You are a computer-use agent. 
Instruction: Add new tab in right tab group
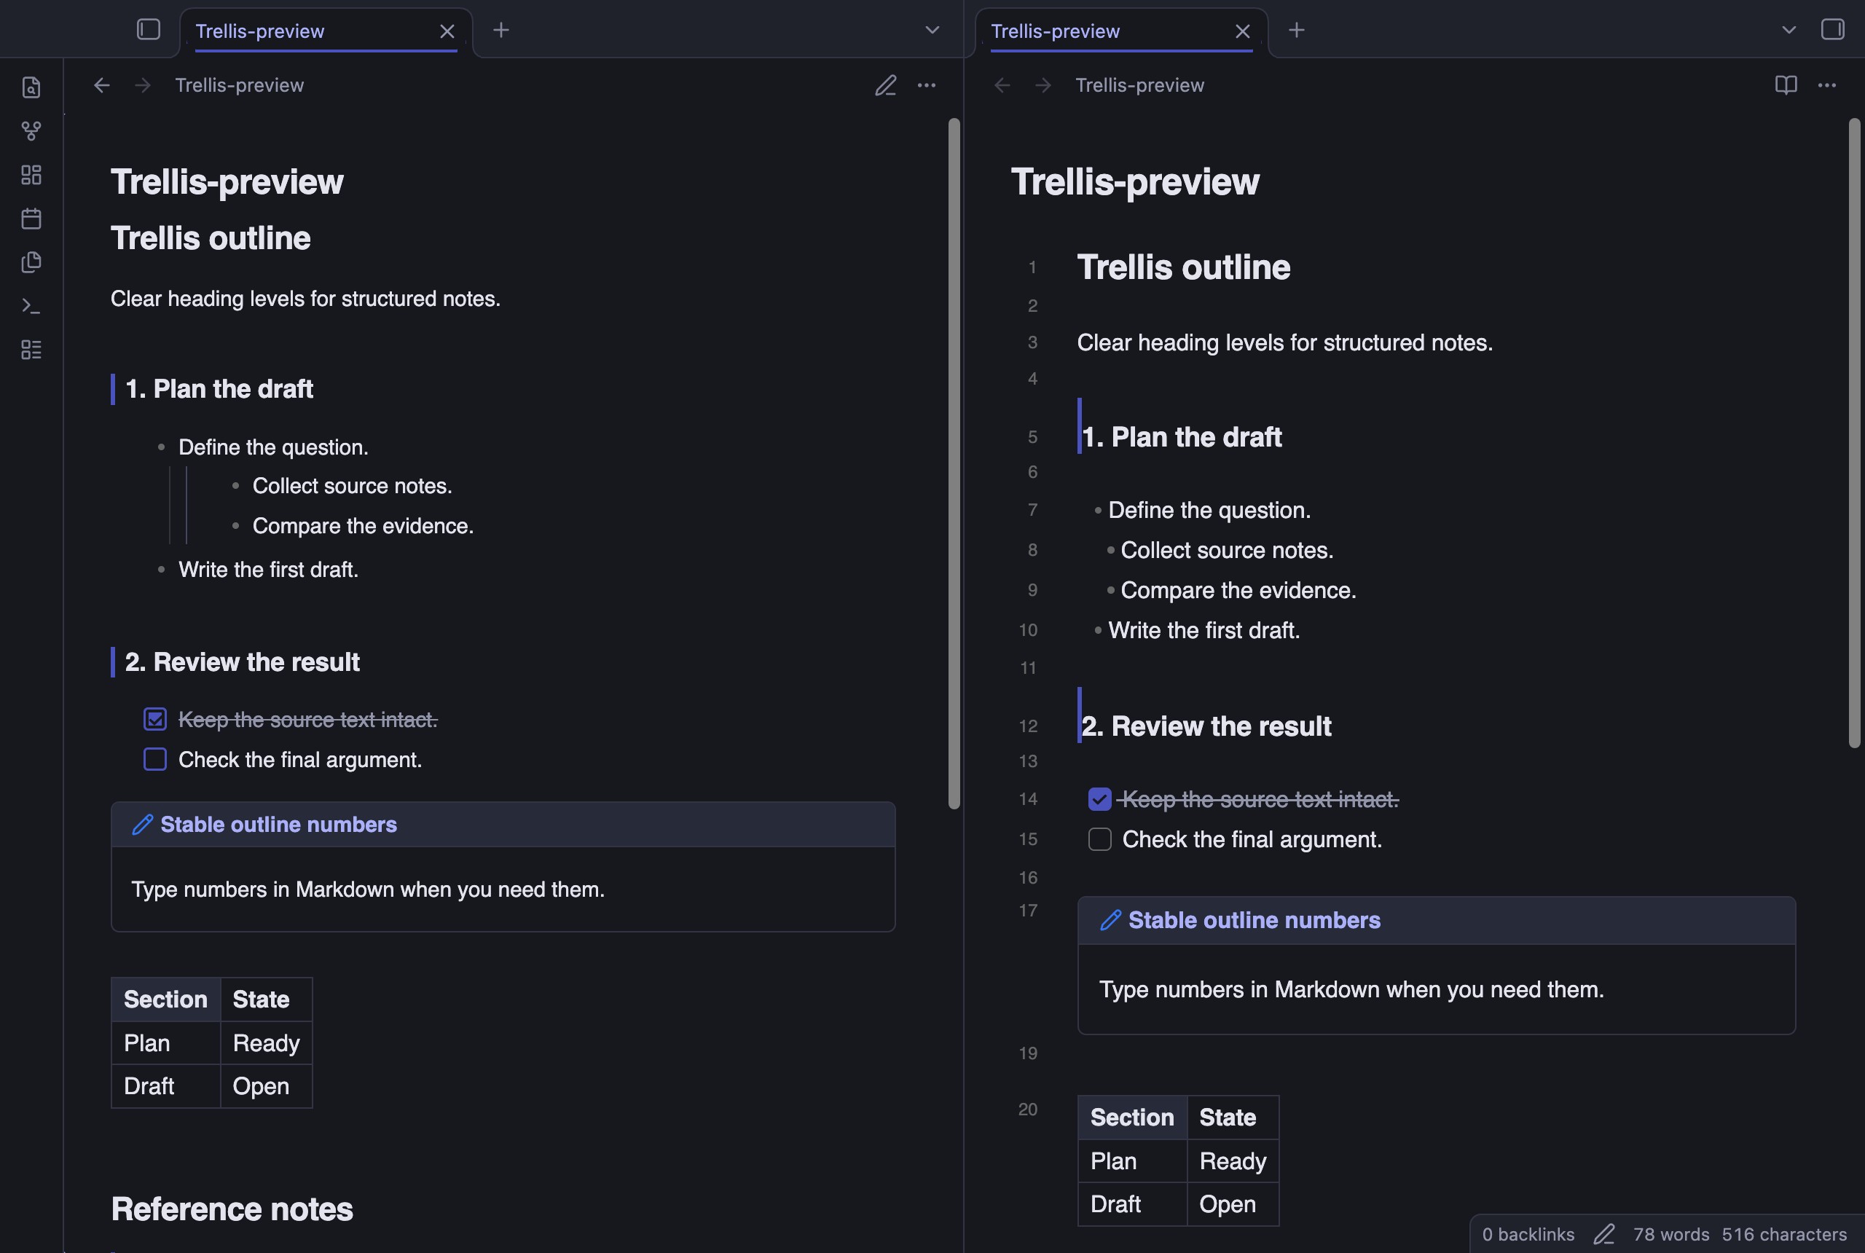click(1297, 31)
